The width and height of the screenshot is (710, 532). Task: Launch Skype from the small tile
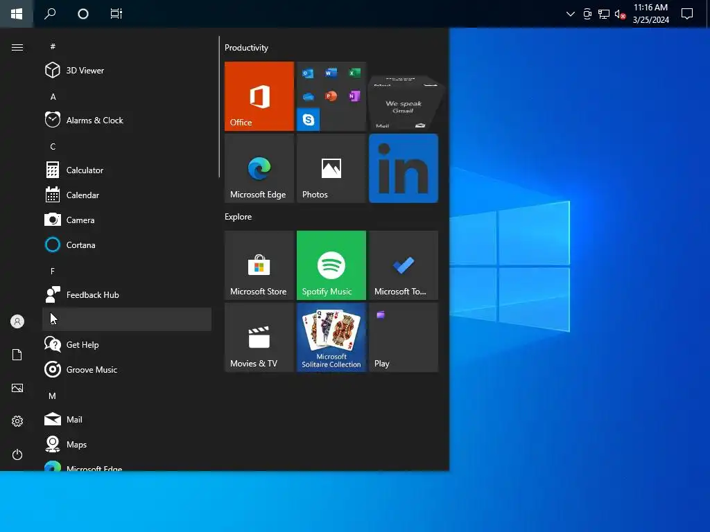pos(308,119)
